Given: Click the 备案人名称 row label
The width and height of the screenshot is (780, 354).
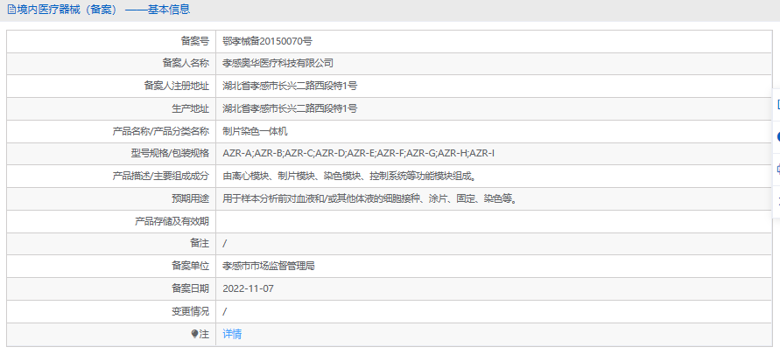Looking at the screenshot, I should 186,64.
